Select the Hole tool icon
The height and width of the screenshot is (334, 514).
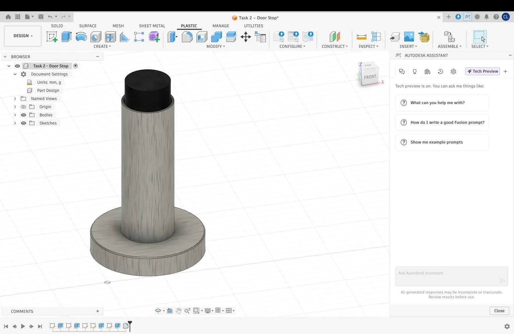coord(96,36)
